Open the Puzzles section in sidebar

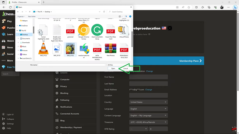point(8,28)
